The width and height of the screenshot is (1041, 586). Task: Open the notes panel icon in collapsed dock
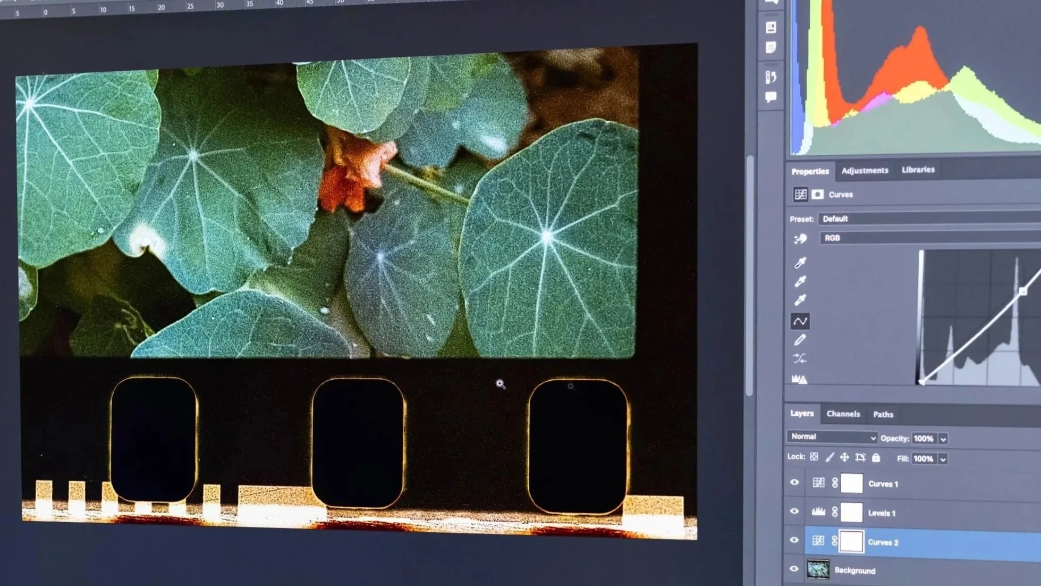click(771, 48)
